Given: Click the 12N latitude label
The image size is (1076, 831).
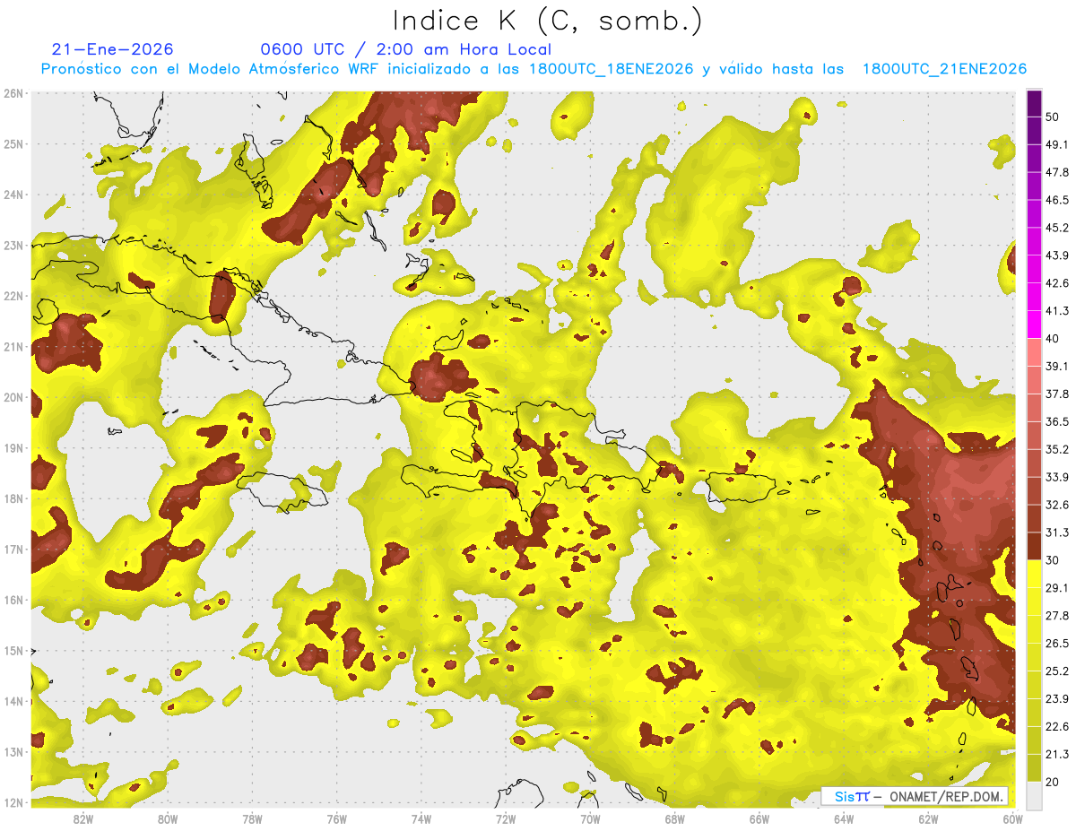Looking at the screenshot, I should tap(13, 802).
